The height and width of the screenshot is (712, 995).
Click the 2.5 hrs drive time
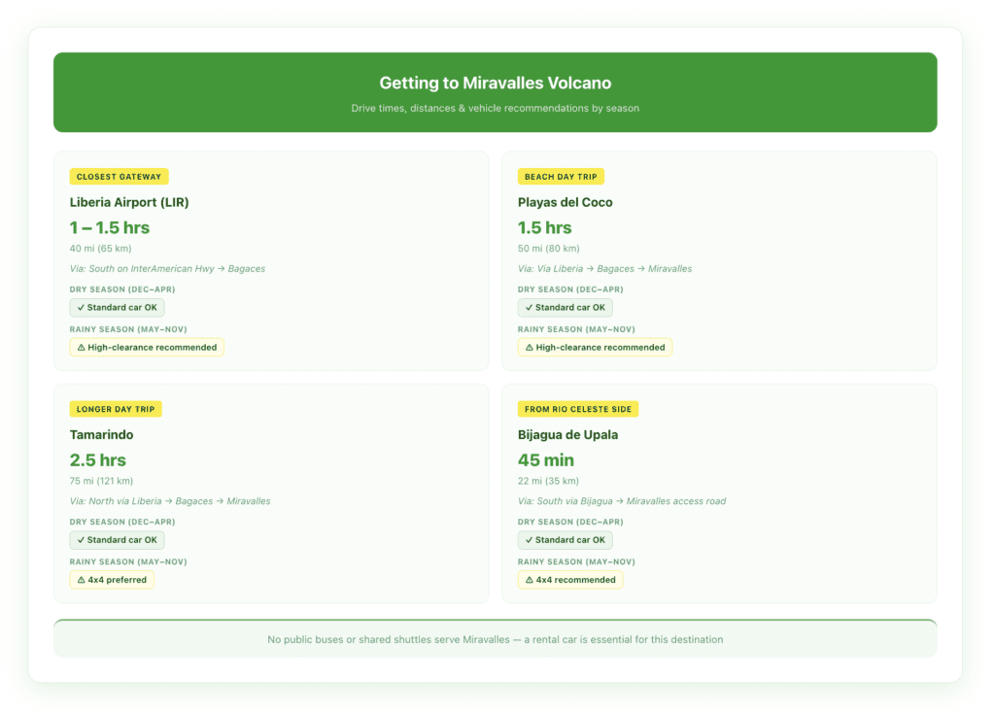click(97, 459)
